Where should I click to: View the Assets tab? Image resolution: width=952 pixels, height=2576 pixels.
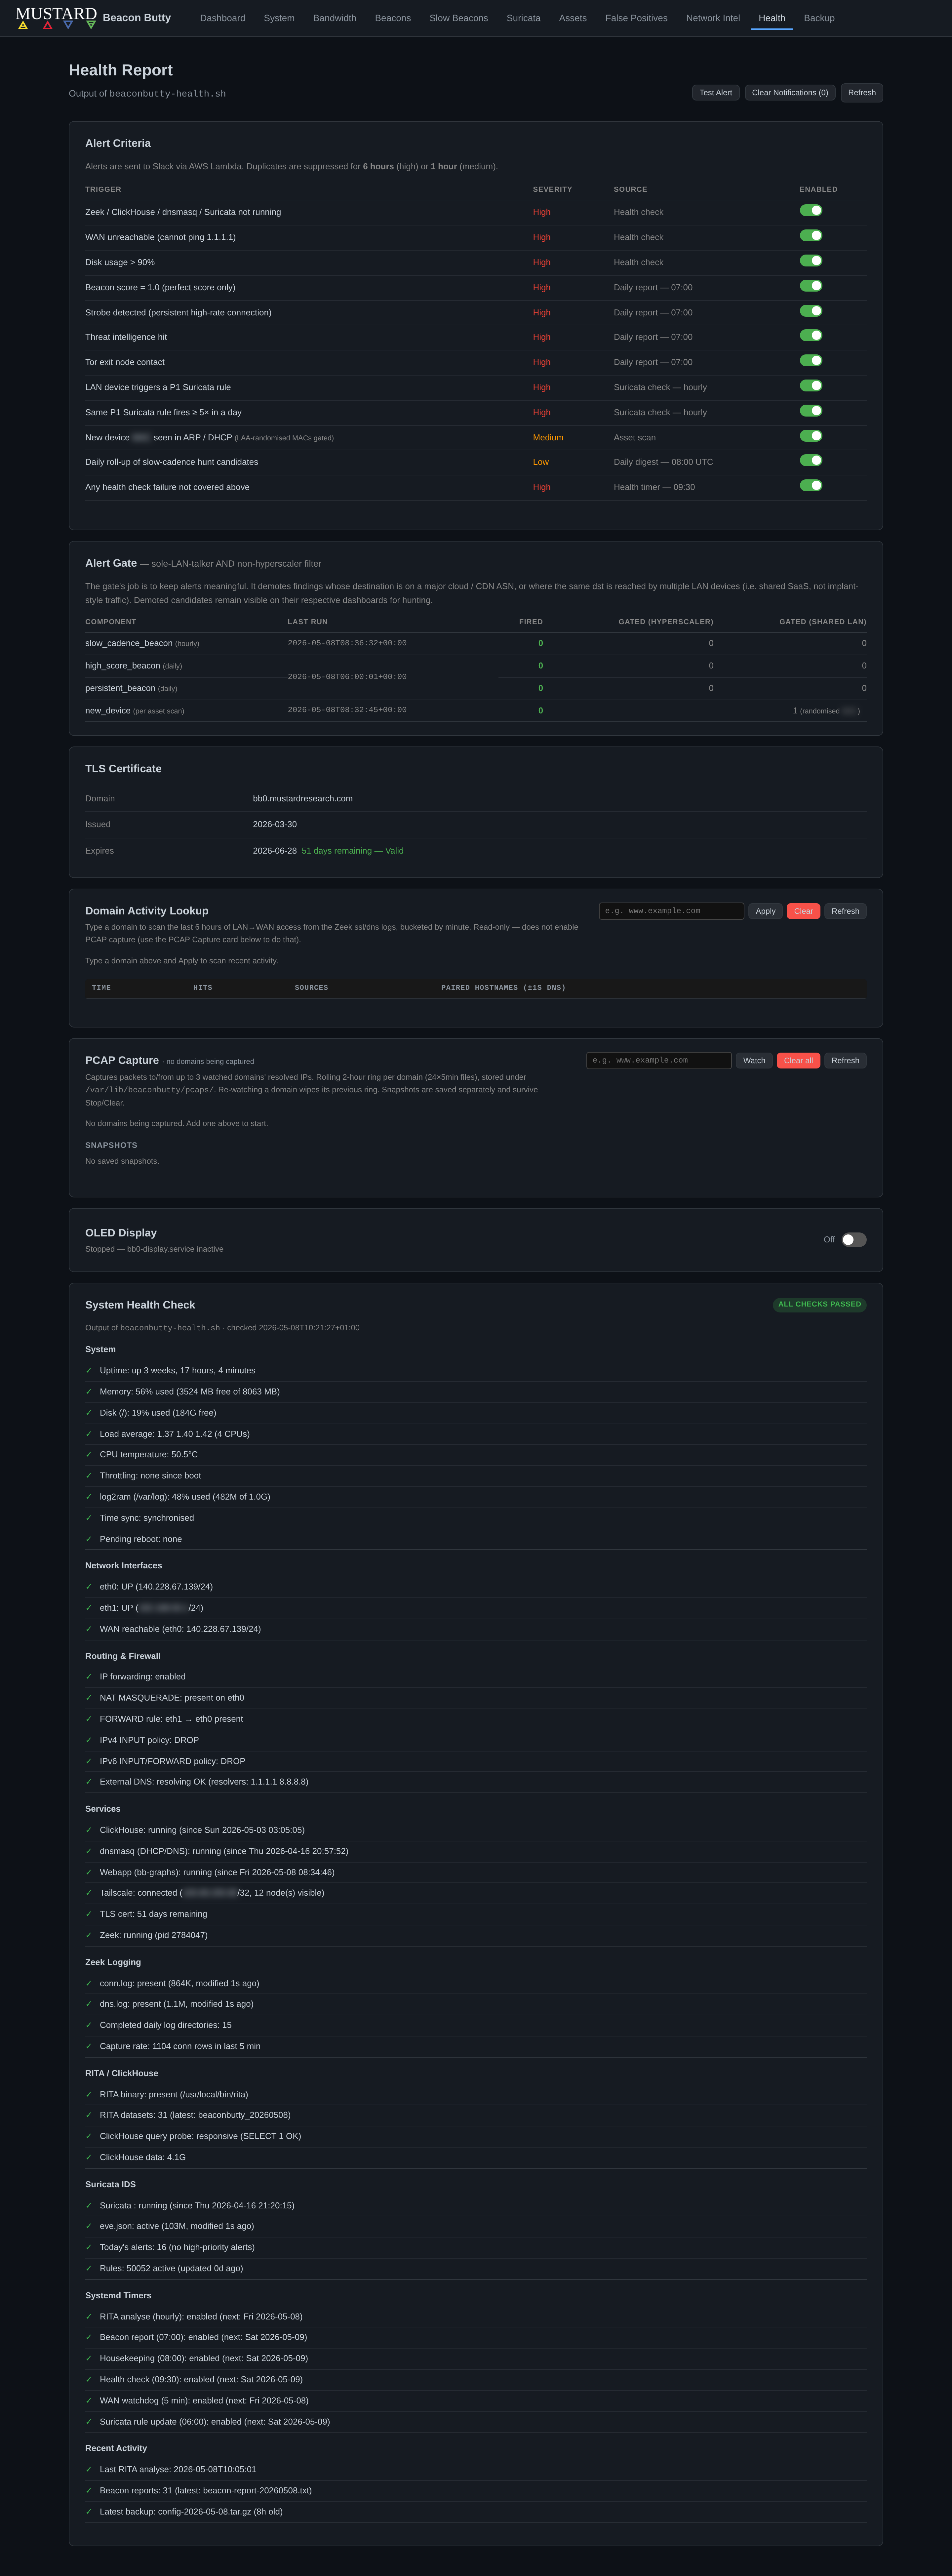(x=573, y=18)
